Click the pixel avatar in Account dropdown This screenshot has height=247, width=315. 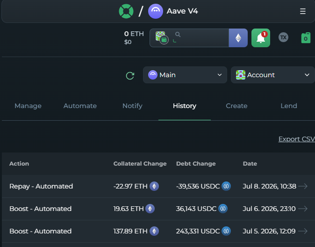pos(241,75)
